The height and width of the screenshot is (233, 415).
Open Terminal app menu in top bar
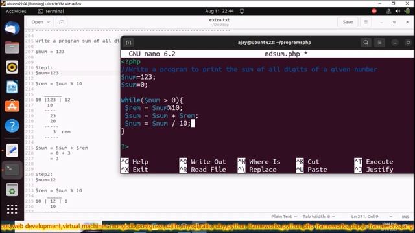point(51,11)
